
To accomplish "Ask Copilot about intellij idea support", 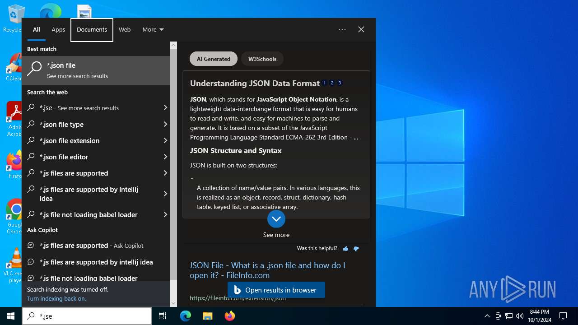I will 96,262.
